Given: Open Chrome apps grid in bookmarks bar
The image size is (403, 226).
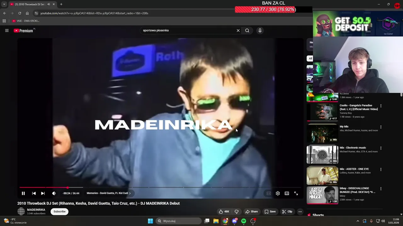Looking at the screenshot, I should tap(4, 21).
